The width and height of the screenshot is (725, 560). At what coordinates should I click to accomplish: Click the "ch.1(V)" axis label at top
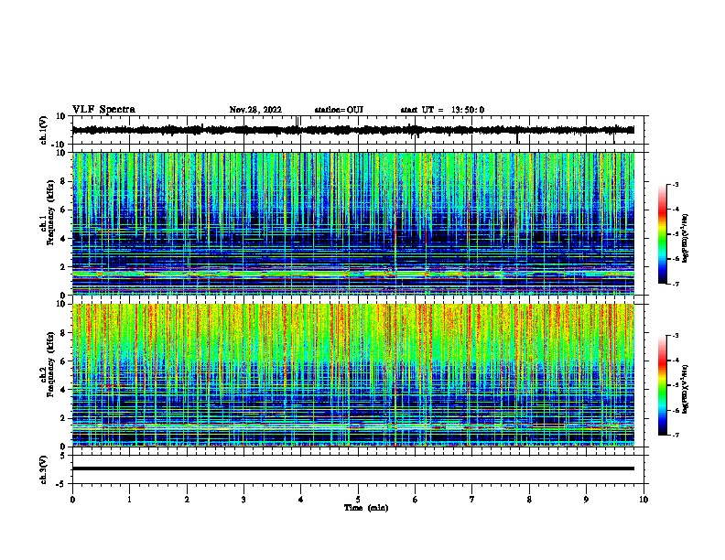(x=44, y=130)
